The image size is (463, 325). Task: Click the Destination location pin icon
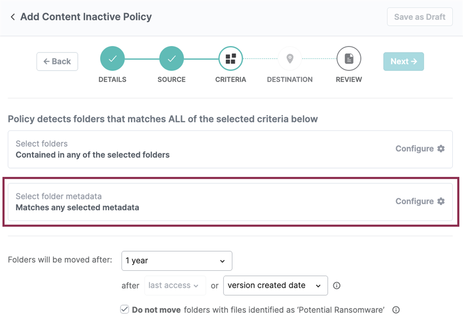(x=290, y=59)
